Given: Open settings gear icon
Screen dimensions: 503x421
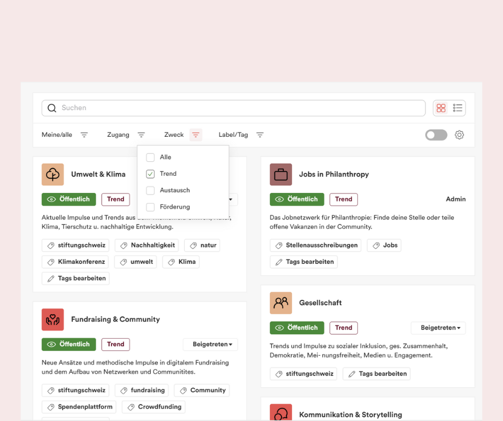Looking at the screenshot, I should tap(459, 135).
